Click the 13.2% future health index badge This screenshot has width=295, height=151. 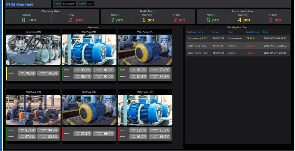click(x=160, y=130)
